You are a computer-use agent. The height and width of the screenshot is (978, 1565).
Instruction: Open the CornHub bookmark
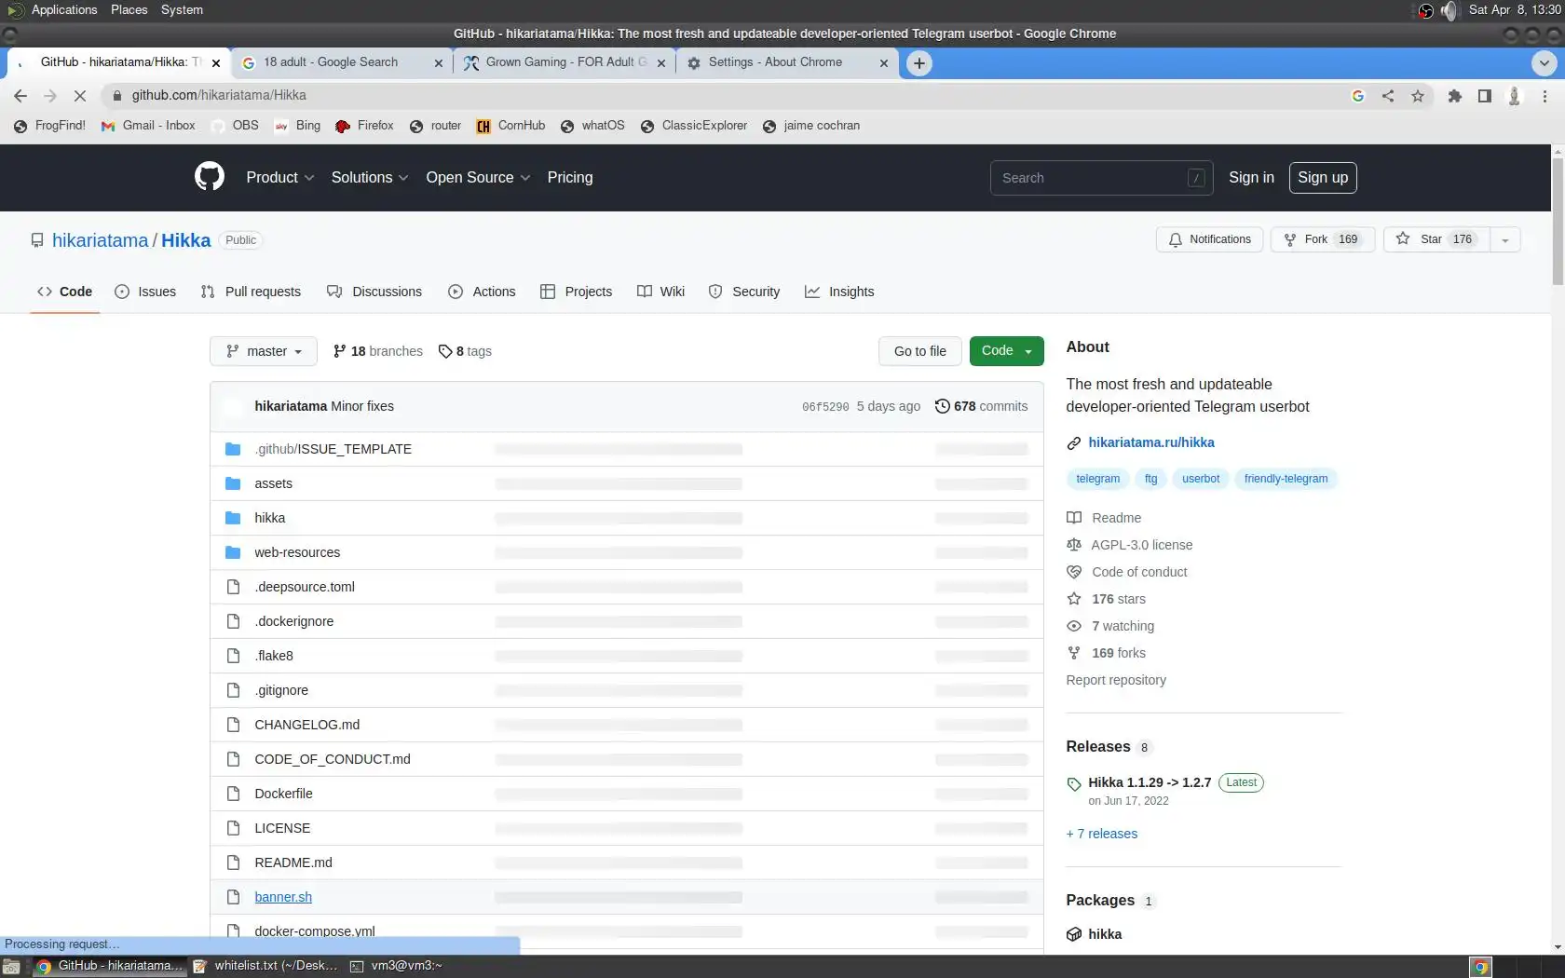pos(510,126)
